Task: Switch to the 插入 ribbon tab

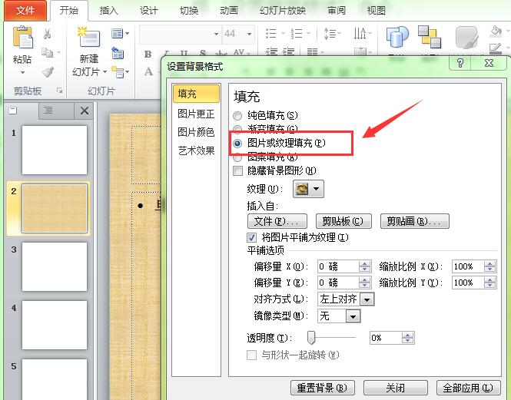Action: [109, 11]
